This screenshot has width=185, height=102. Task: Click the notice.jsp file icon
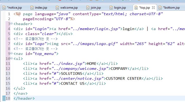[4, 8]
